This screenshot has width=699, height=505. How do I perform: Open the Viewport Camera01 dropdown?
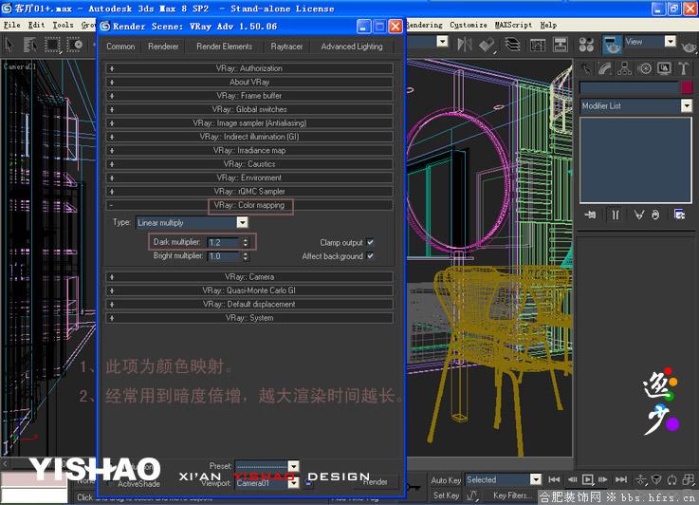[293, 483]
